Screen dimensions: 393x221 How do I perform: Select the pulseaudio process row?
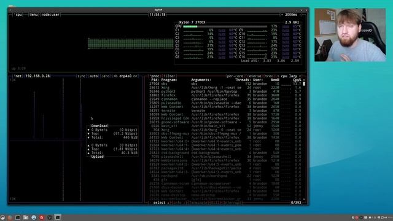click(x=225, y=103)
